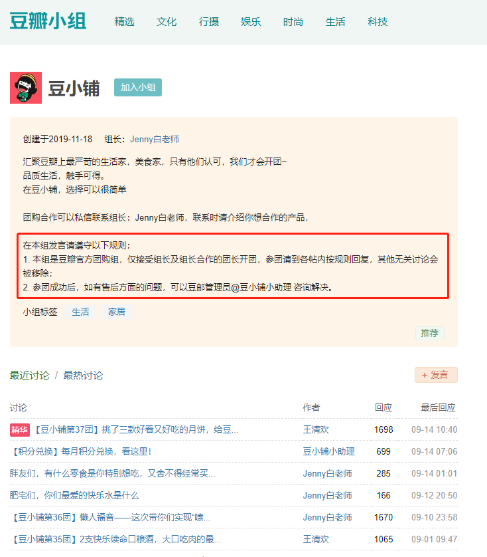Click last reply time 09-10 23:58
Image resolution: width=487 pixels, height=557 pixels.
point(434,518)
